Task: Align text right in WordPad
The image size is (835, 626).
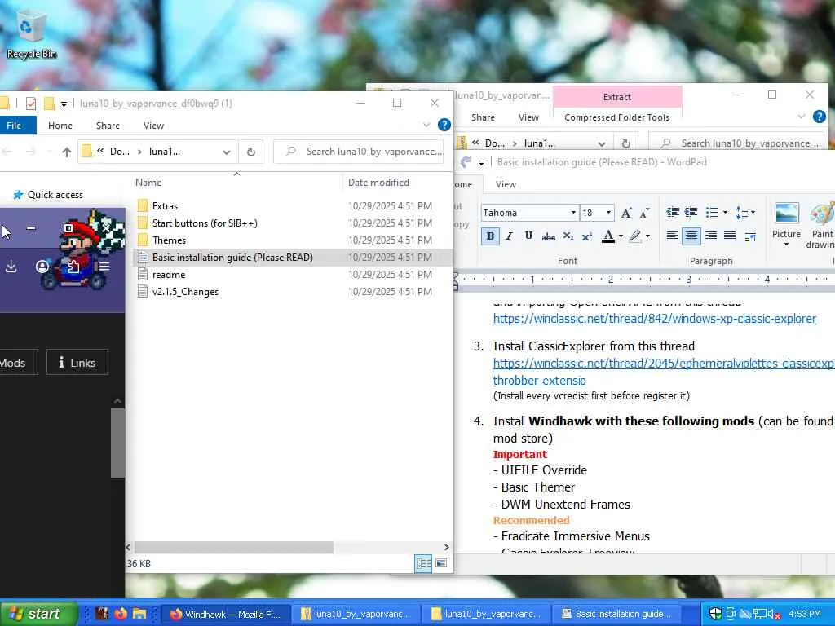Action: pos(710,236)
